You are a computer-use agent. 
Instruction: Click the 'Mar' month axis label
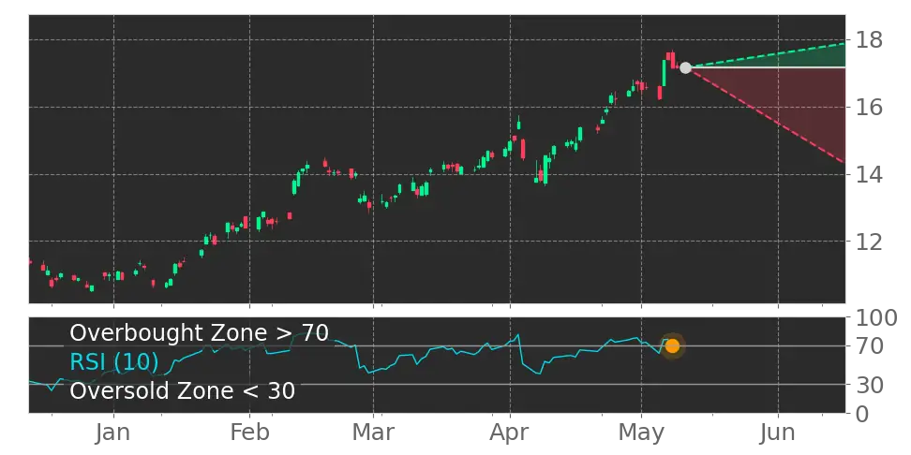point(375,433)
